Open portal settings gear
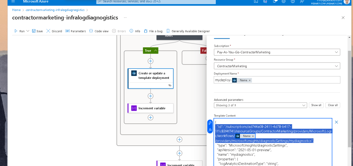 pyautogui.click(x=283, y=1)
